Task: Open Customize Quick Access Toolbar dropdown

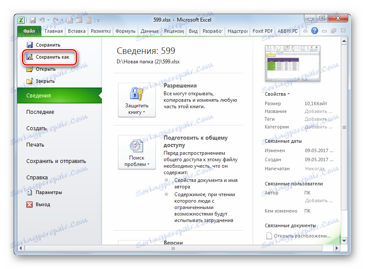Action: 98,21
